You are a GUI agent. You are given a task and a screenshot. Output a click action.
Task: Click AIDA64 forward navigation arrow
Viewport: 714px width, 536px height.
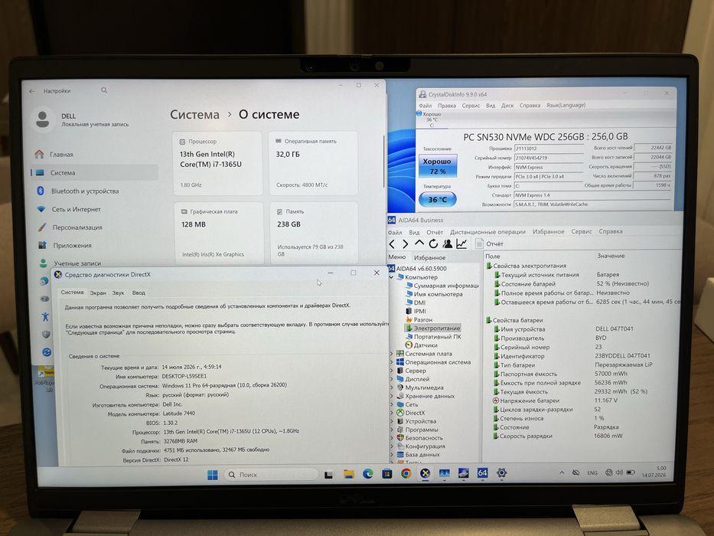pos(406,243)
